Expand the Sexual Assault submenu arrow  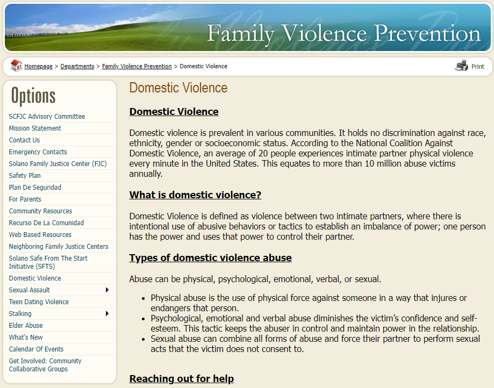[107, 290]
